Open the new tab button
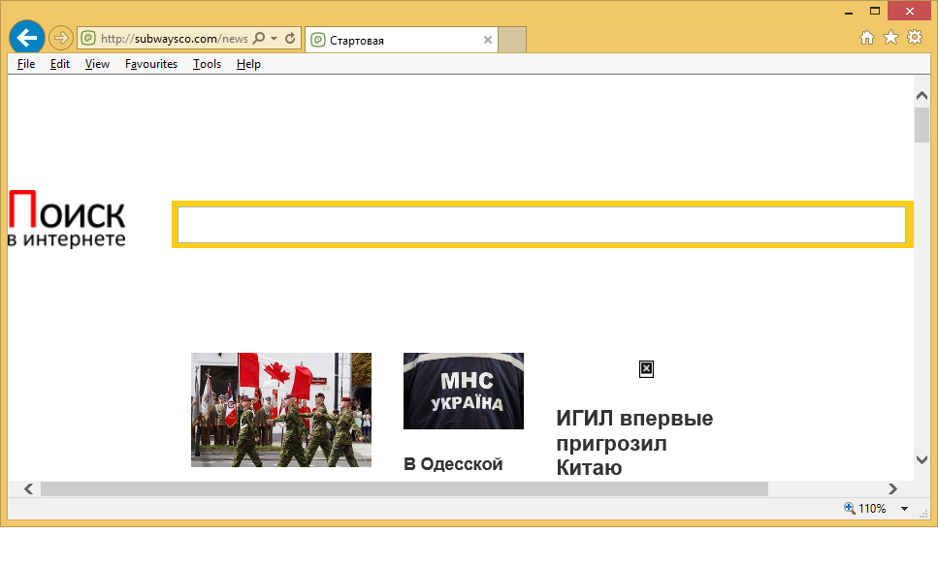Viewport: 938px width, 566px height. point(512,40)
